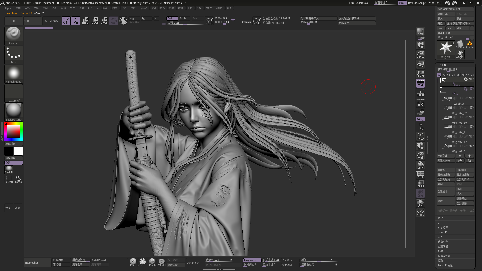Viewport: 482px width, 271px height.
Task: Click the Xpose icon
Action: tap(420, 212)
